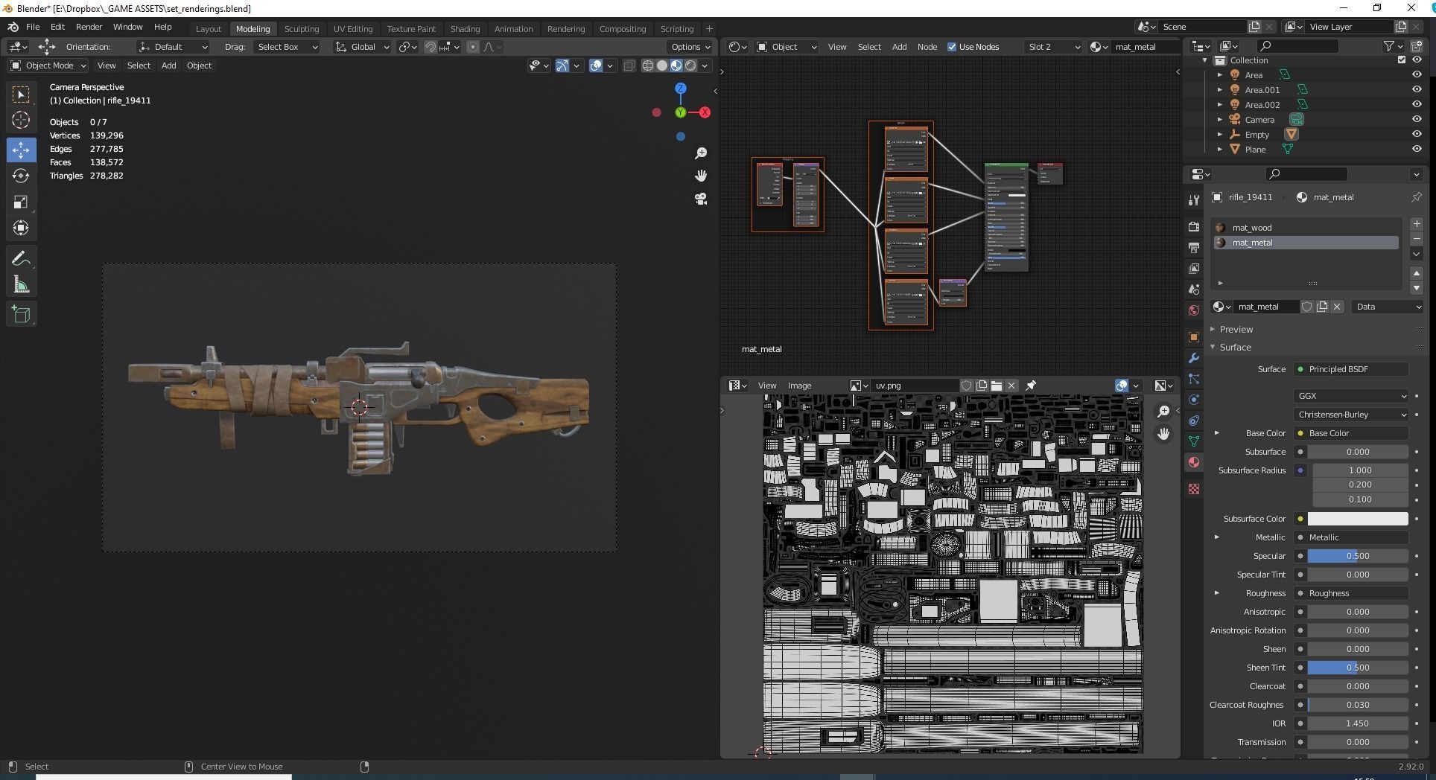The image size is (1436, 780).
Task: Click the Metallic linked input button
Action: point(1351,537)
